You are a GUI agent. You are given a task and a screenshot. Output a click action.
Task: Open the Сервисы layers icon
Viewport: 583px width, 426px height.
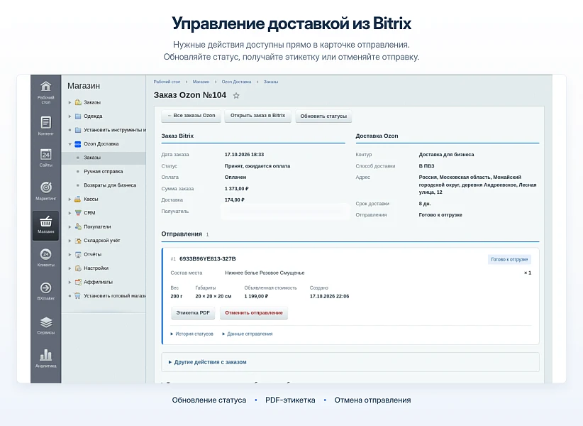click(x=45, y=322)
